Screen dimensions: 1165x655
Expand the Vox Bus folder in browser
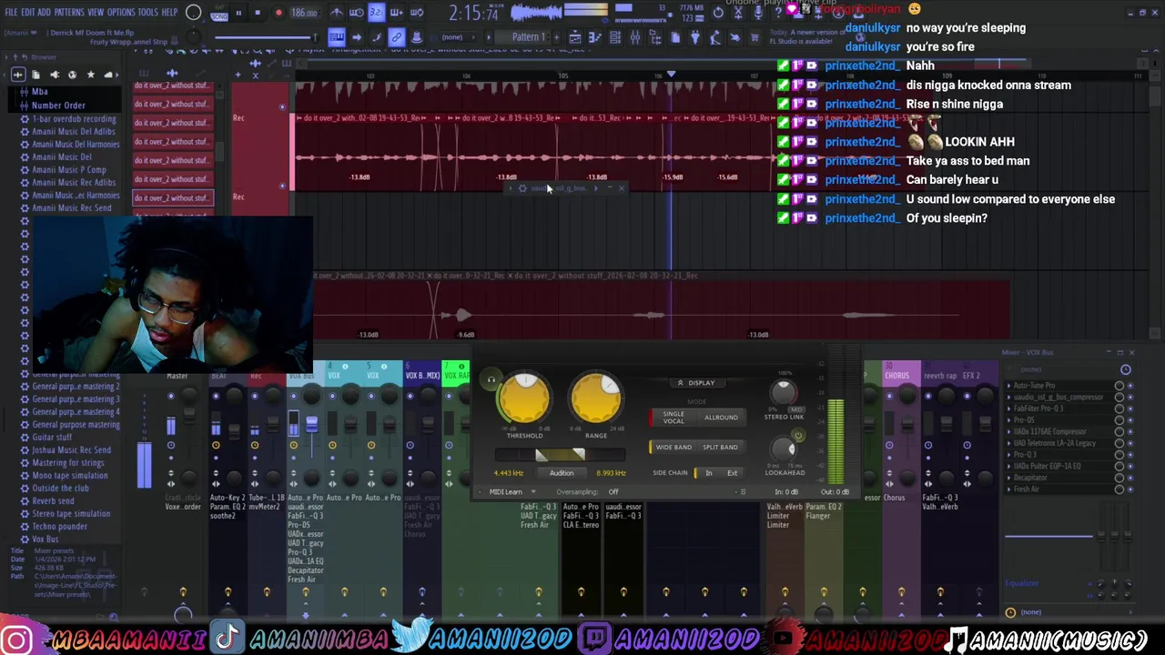46,539
